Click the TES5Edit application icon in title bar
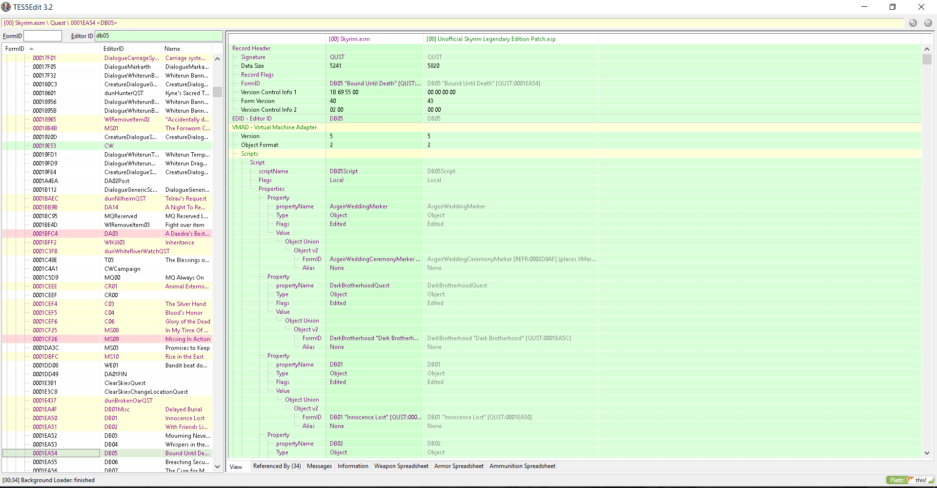The height and width of the screenshot is (488, 937). pyautogui.click(x=6, y=7)
